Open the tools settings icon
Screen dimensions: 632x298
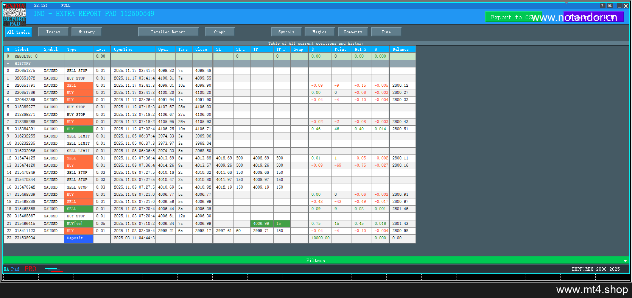click(610, 6)
